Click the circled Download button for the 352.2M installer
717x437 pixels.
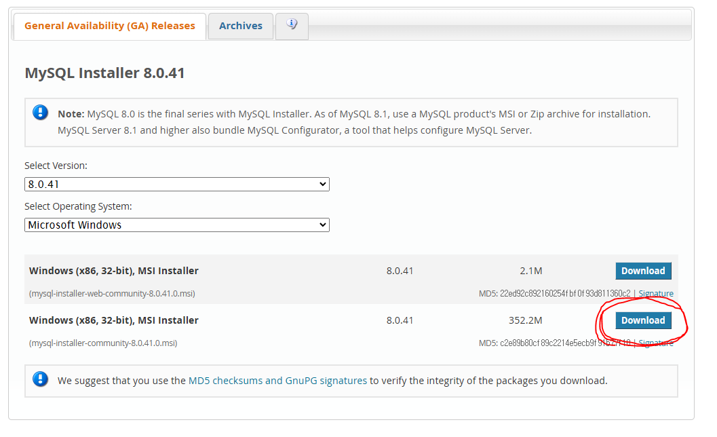(643, 320)
